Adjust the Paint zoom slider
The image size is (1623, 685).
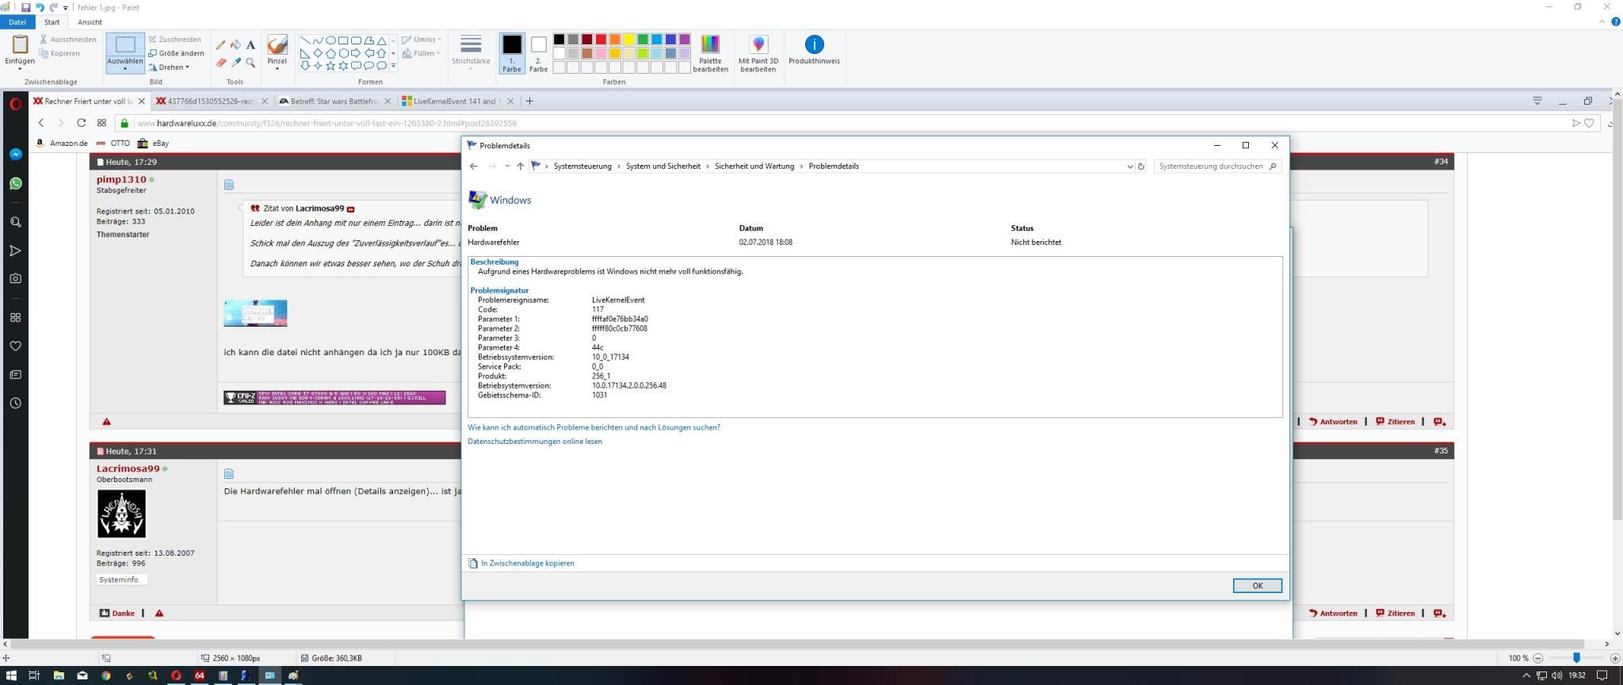[x=1576, y=658]
